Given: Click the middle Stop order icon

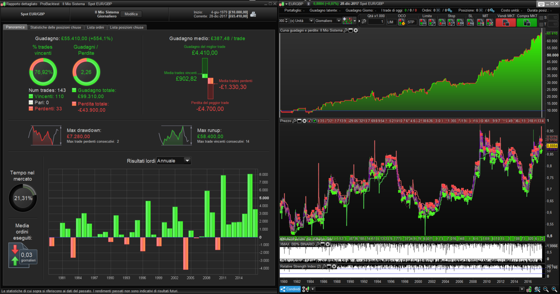Looking at the screenshot, I should click(x=451, y=22).
